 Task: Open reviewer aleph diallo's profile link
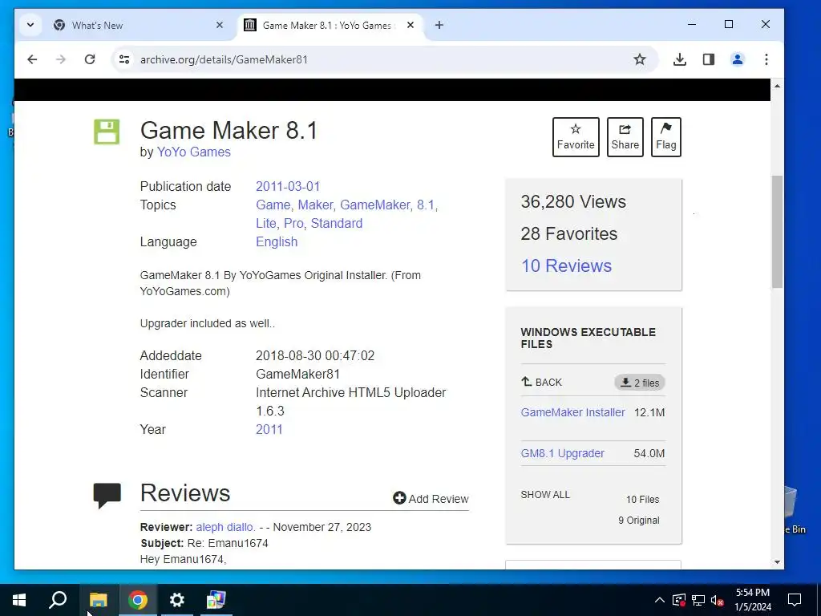click(225, 527)
